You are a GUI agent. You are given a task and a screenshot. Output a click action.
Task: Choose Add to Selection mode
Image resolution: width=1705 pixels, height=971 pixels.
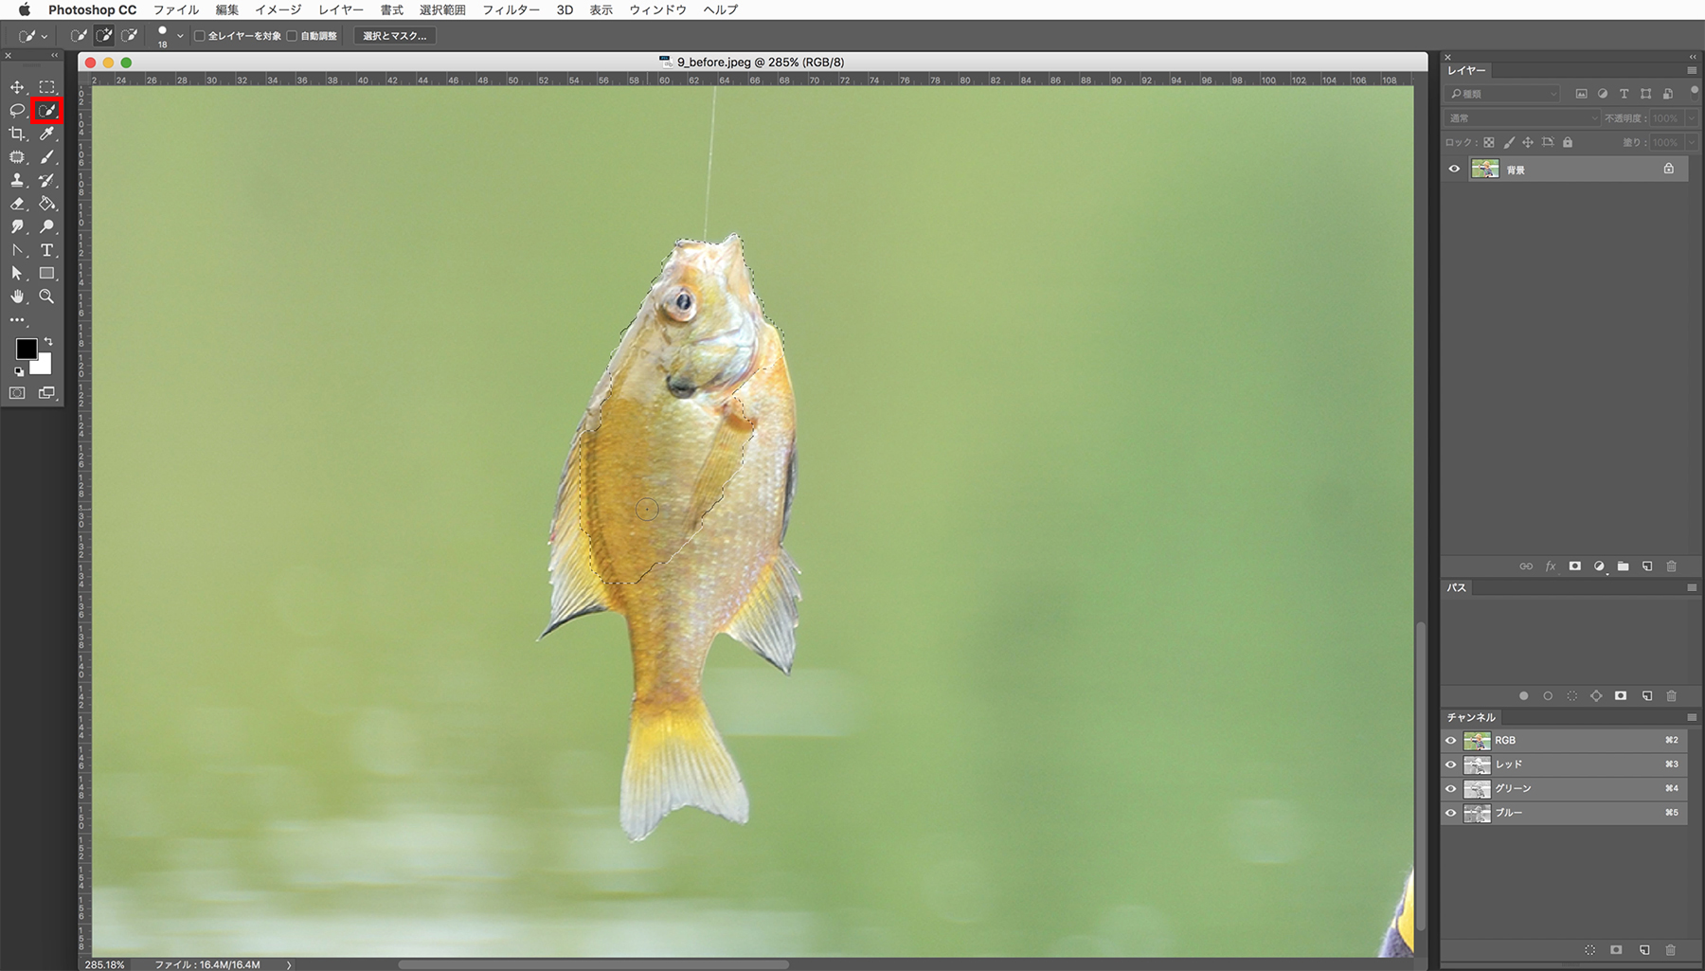pyautogui.click(x=104, y=36)
